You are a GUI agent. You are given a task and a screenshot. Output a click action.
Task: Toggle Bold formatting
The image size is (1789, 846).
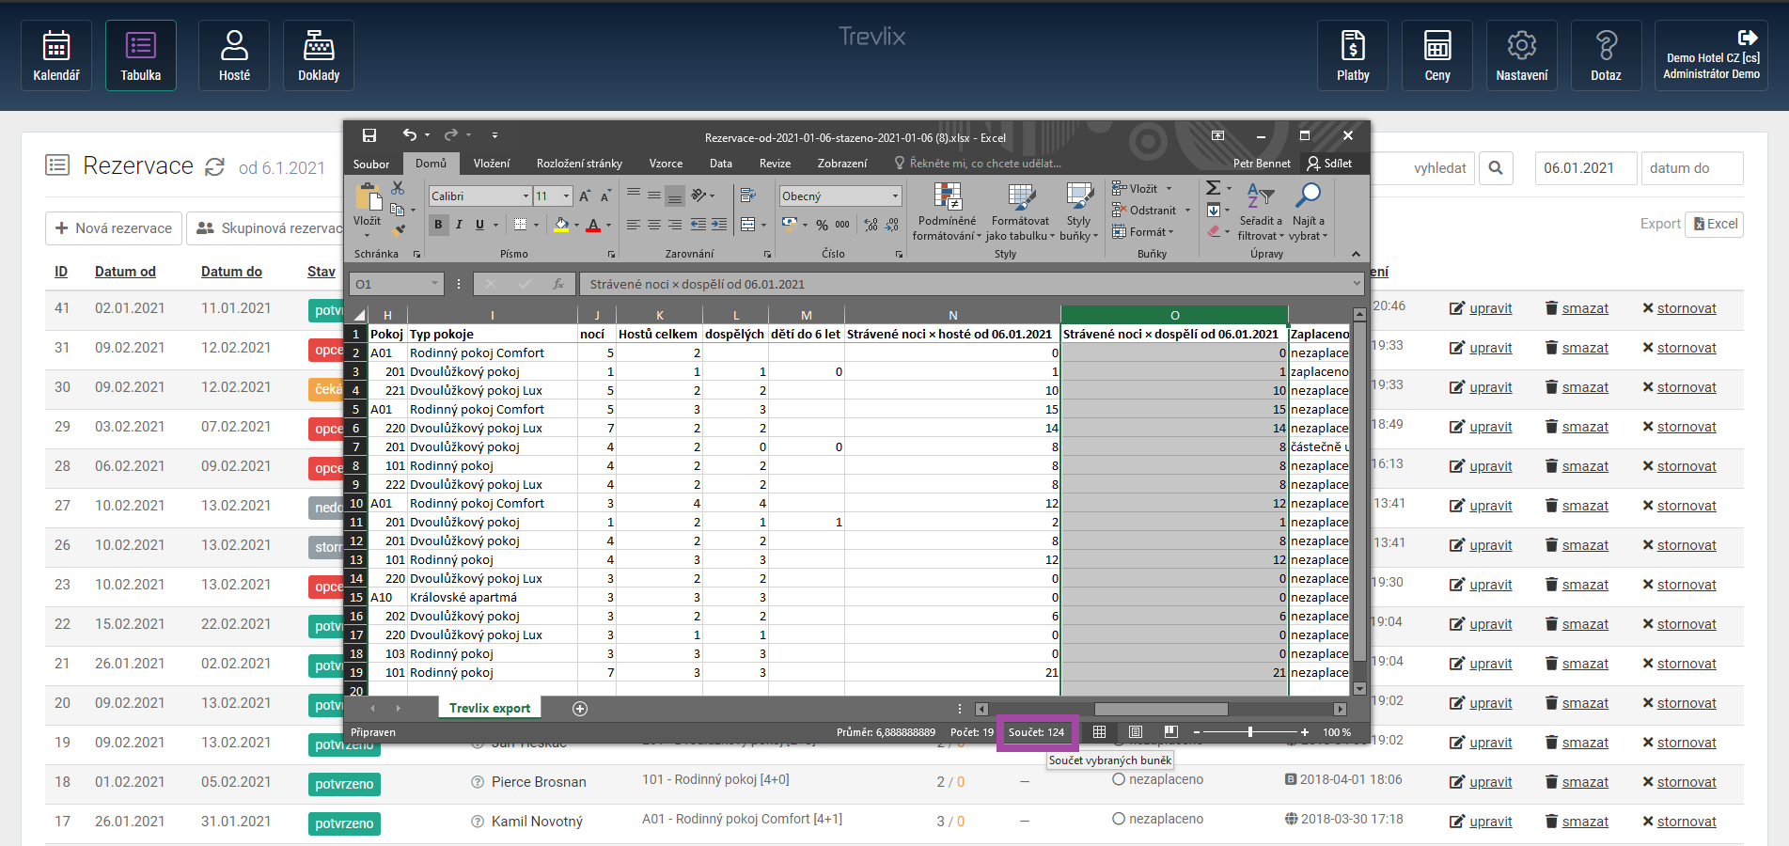coord(438,225)
